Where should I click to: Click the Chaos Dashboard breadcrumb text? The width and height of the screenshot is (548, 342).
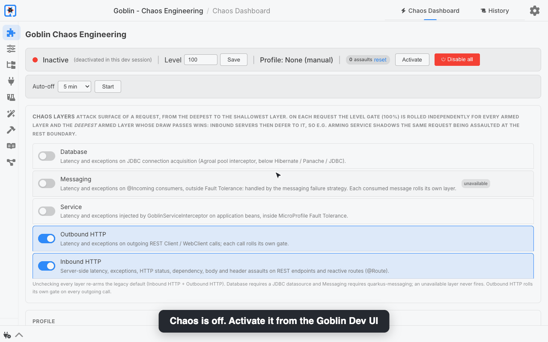pos(241,11)
